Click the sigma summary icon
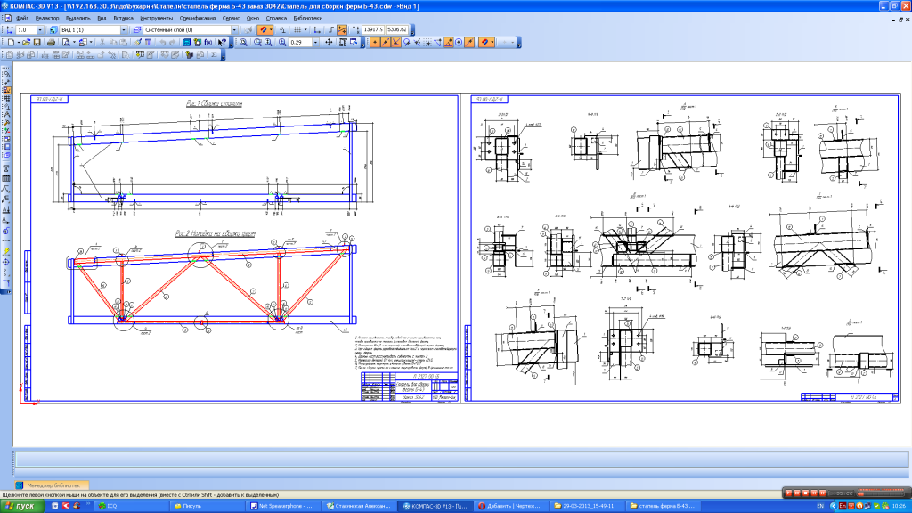912x513 pixels. pyautogui.click(x=214, y=54)
